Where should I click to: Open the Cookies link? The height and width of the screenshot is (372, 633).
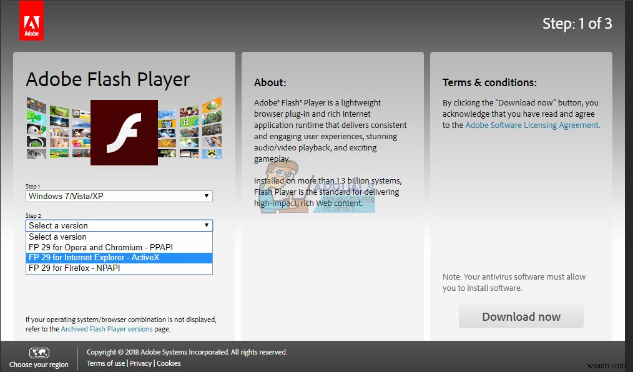[169, 363]
